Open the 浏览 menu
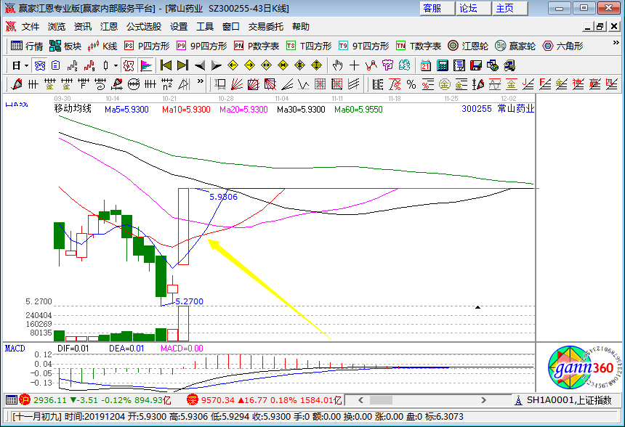The height and width of the screenshot is (427, 625). (57, 27)
